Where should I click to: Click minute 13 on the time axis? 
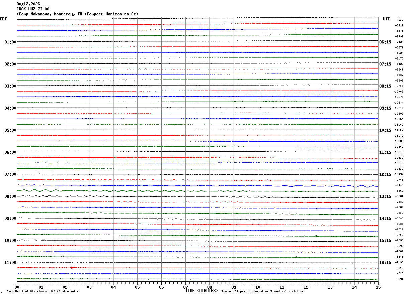point(330,287)
